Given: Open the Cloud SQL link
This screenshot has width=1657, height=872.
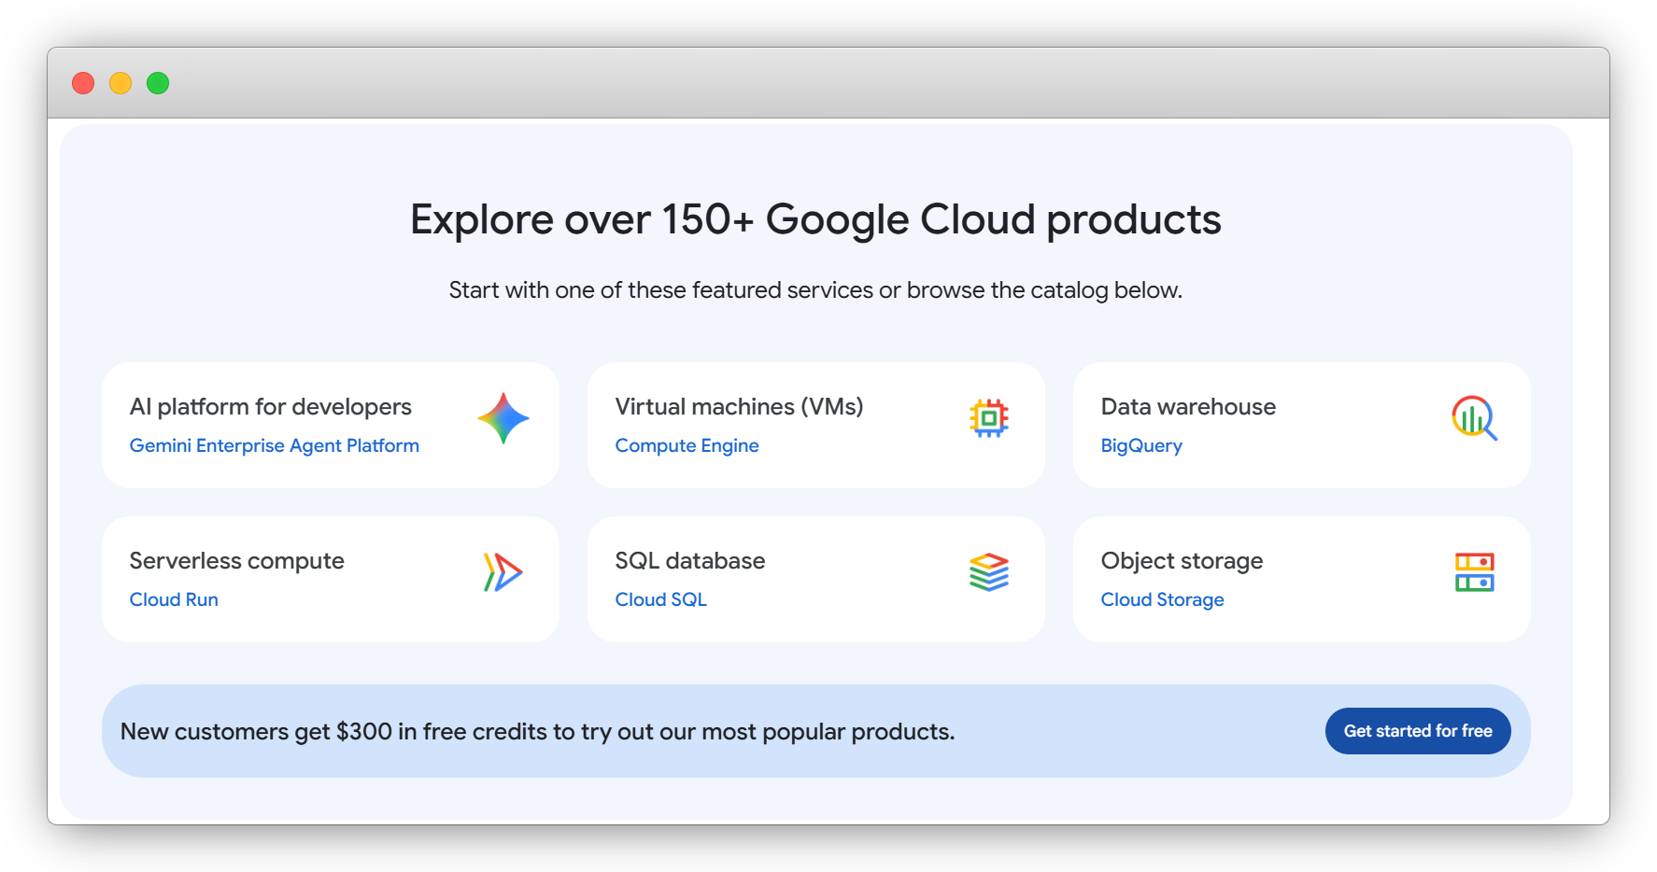Looking at the screenshot, I should coord(660,599).
